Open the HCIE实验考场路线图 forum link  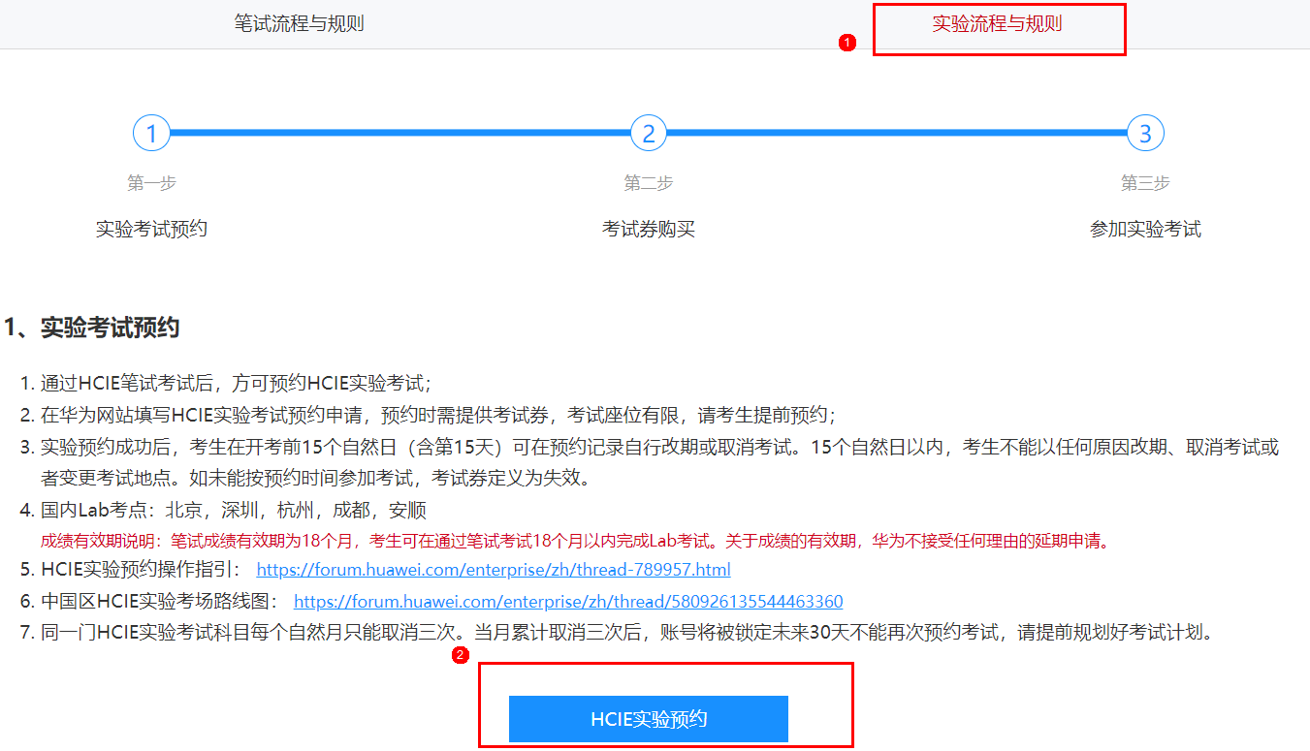click(x=568, y=602)
